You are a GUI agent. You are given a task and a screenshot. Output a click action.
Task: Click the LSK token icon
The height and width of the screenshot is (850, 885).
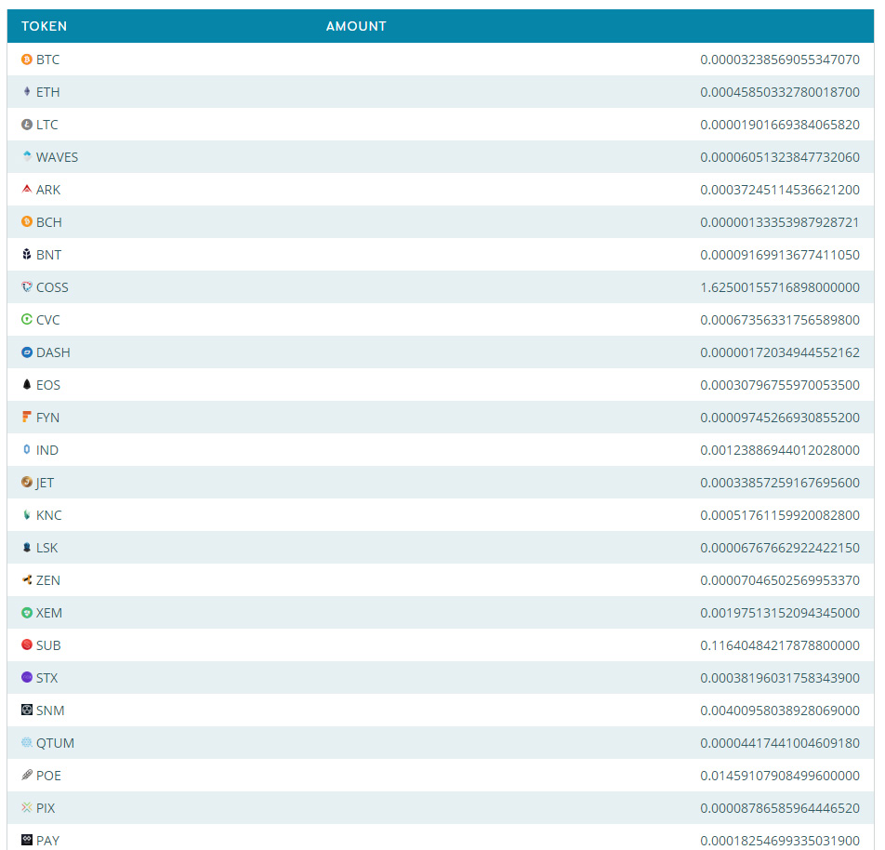click(x=27, y=547)
